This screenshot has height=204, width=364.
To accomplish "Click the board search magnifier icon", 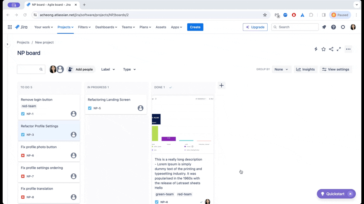I will coord(41,70).
